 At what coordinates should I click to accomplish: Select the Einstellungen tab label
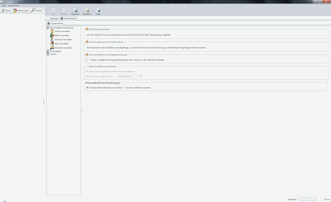70,18
